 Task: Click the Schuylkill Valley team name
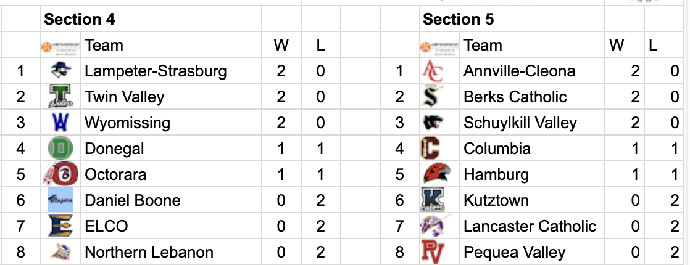pyautogui.click(x=520, y=123)
